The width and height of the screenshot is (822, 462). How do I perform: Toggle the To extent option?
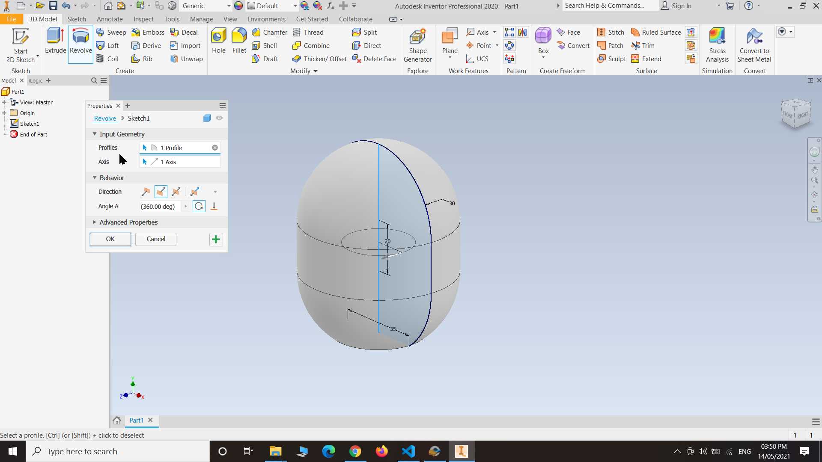point(214,207)
